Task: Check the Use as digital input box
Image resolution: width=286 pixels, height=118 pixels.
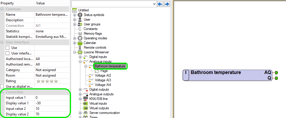Action: pyautogui.click(x=2, y=87)
